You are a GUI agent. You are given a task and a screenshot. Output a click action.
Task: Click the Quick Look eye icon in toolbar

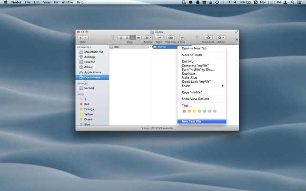coord(208,38)
